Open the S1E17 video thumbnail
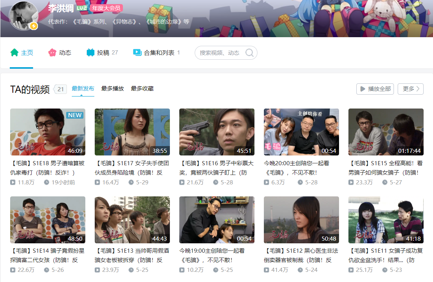Image resolution: width=433 pixels, height=282 pixels. coord(132,132)
